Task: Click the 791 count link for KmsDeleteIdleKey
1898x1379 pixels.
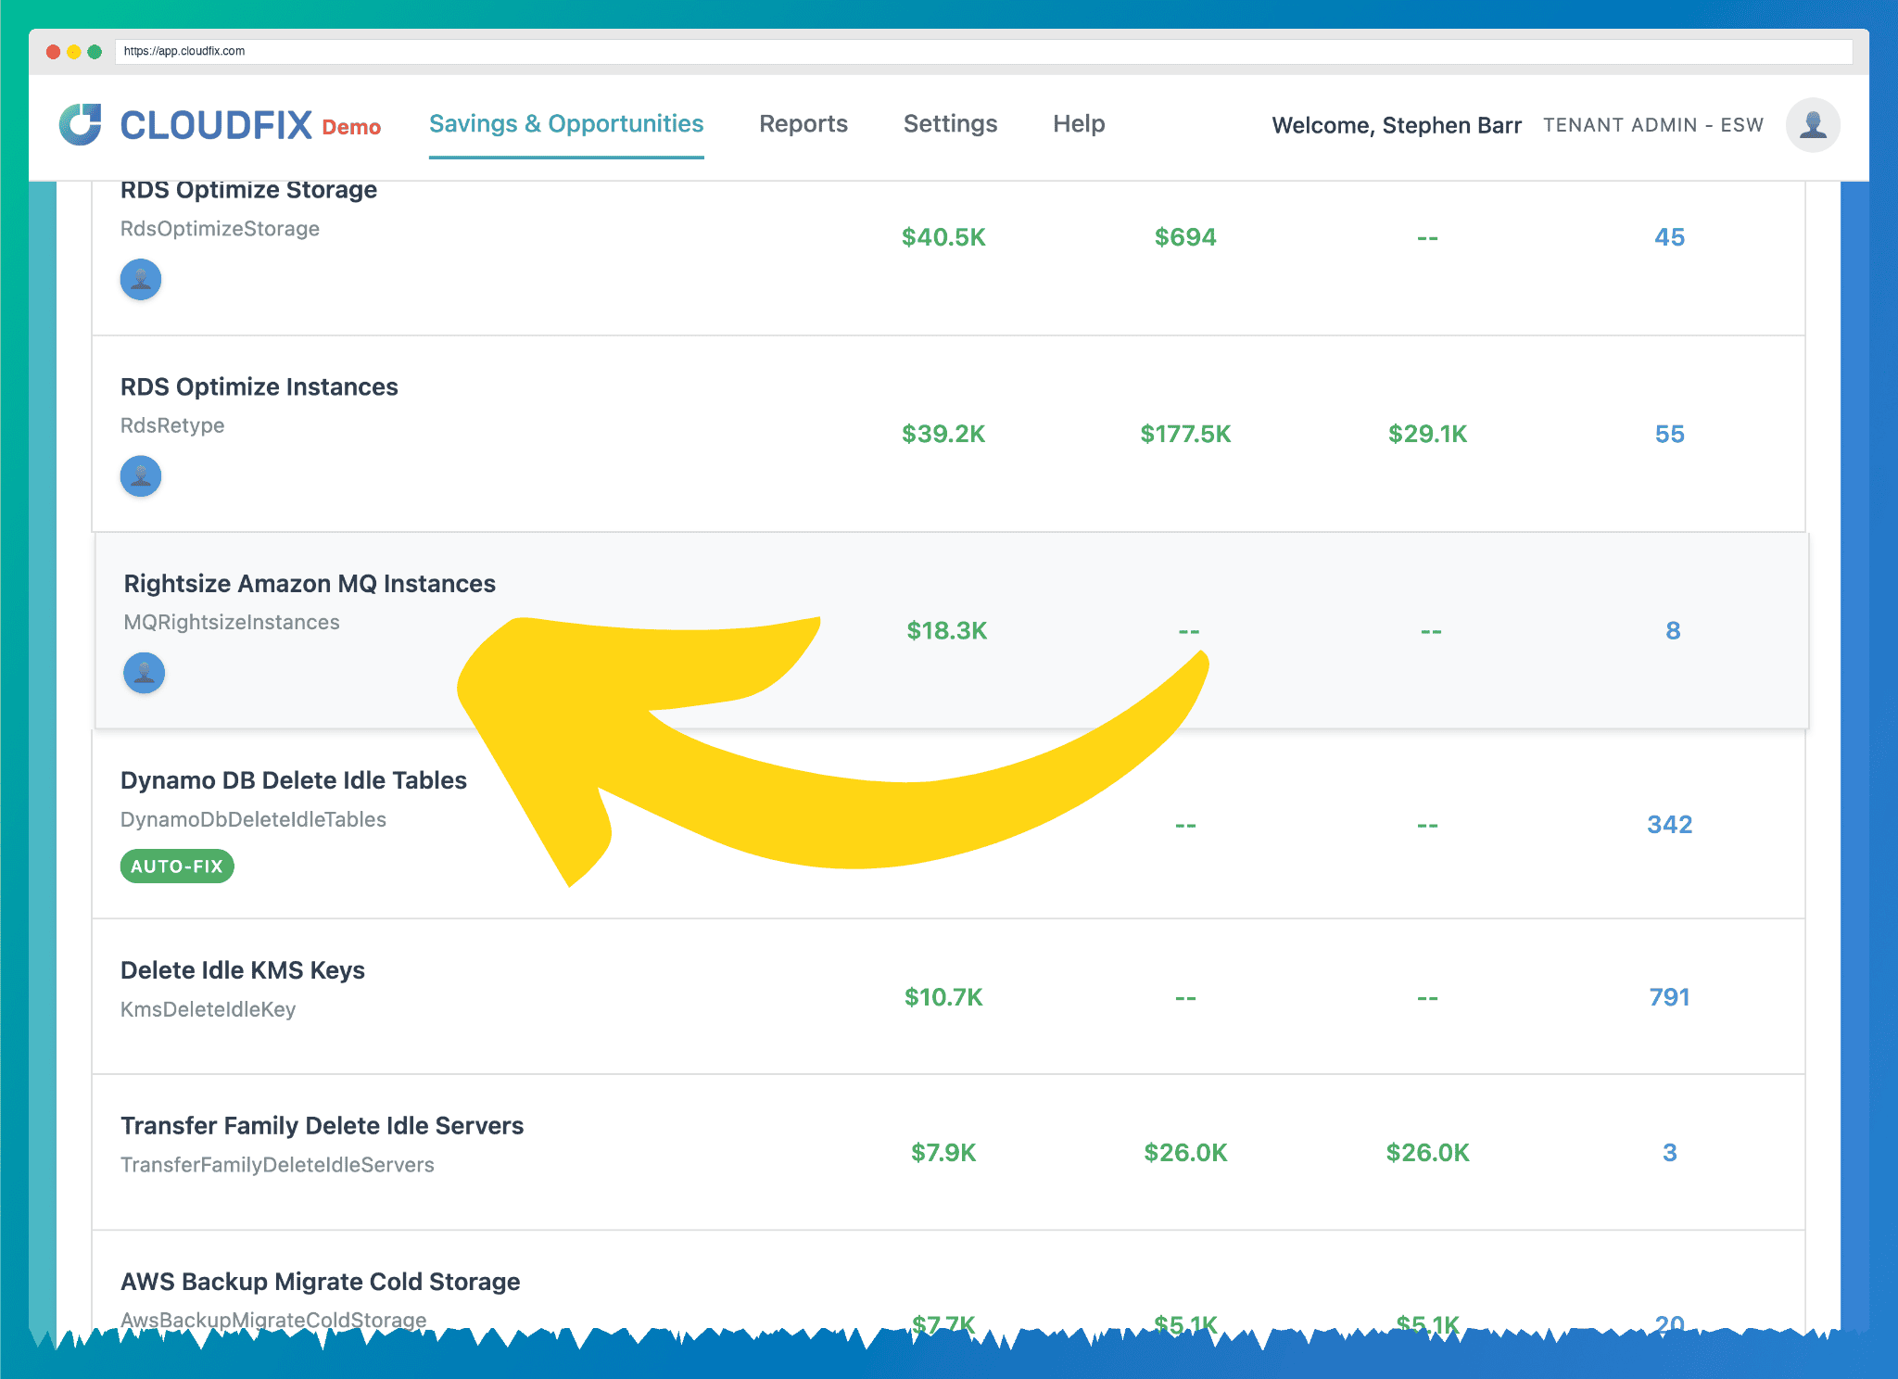Action: [x=1668, y=996]
